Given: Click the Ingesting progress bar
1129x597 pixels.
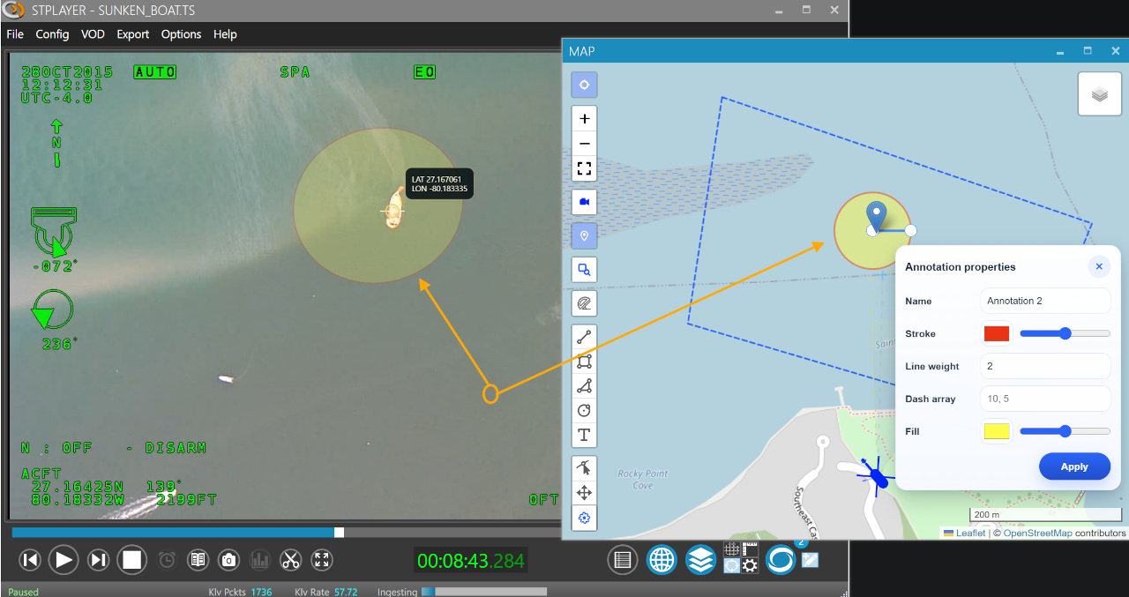Looking at the screenshot, I should pos(484,592).
